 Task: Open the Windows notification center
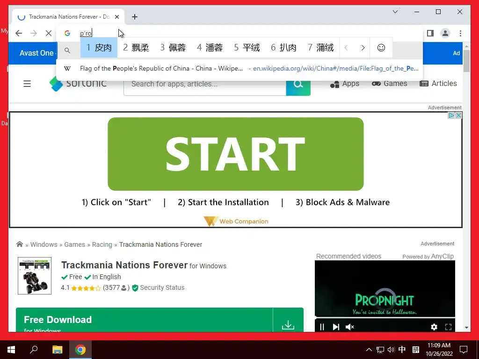click(464, 350)
